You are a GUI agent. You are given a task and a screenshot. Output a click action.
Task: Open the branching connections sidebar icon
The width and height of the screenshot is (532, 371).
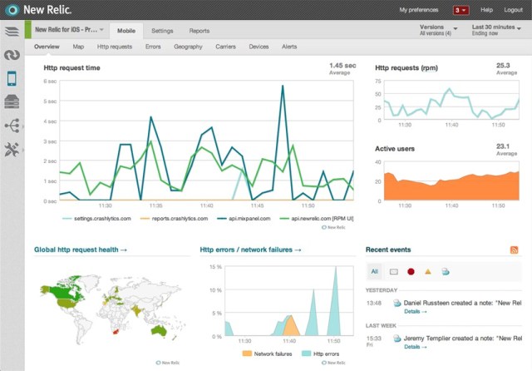click(x=12, y=126)
